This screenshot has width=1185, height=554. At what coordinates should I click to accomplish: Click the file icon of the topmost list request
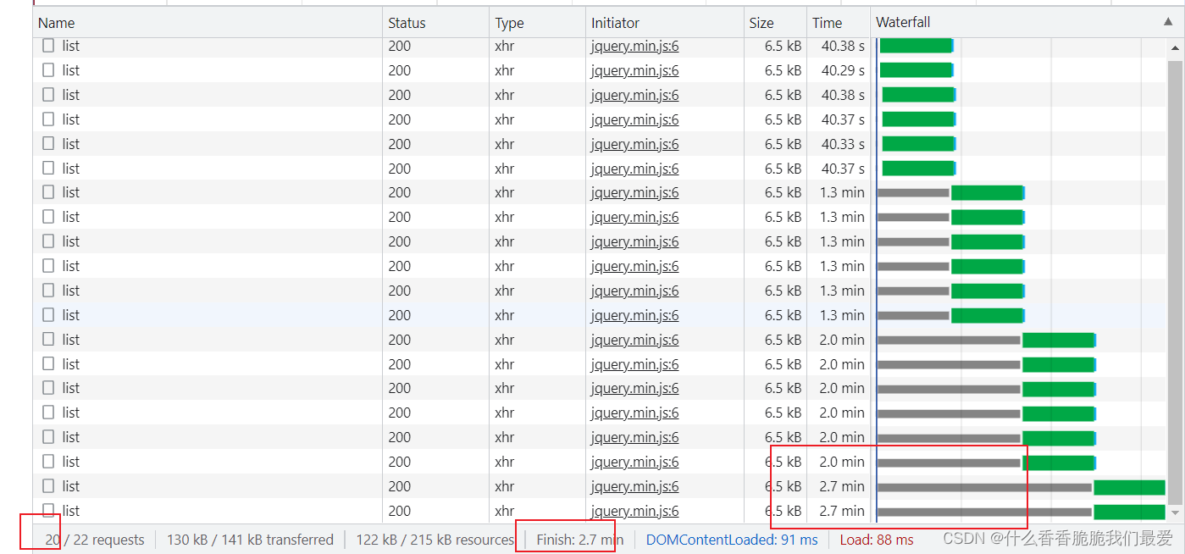[48, 46]
